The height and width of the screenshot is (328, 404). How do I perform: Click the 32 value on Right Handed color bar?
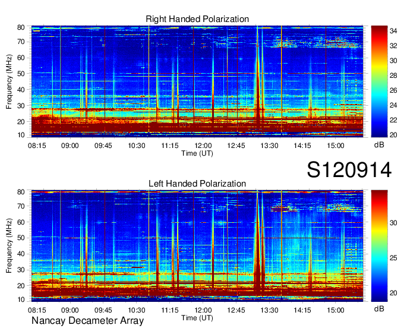point(393,46)
